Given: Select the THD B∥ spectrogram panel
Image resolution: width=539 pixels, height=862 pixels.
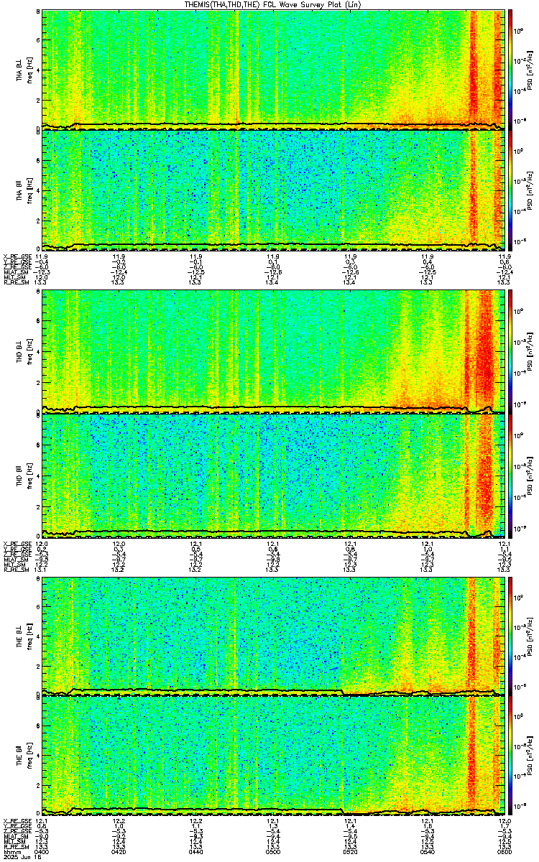Looking at the screenshot, I should [x=272, y=476].
